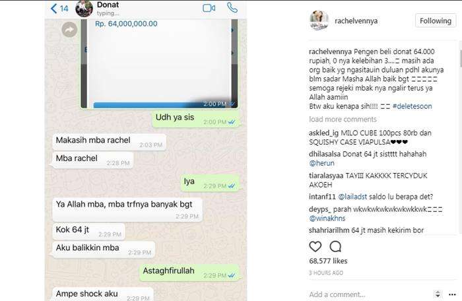Click the Add a comment field
This screenshot has height=301, width=462.
coord(370,294)
